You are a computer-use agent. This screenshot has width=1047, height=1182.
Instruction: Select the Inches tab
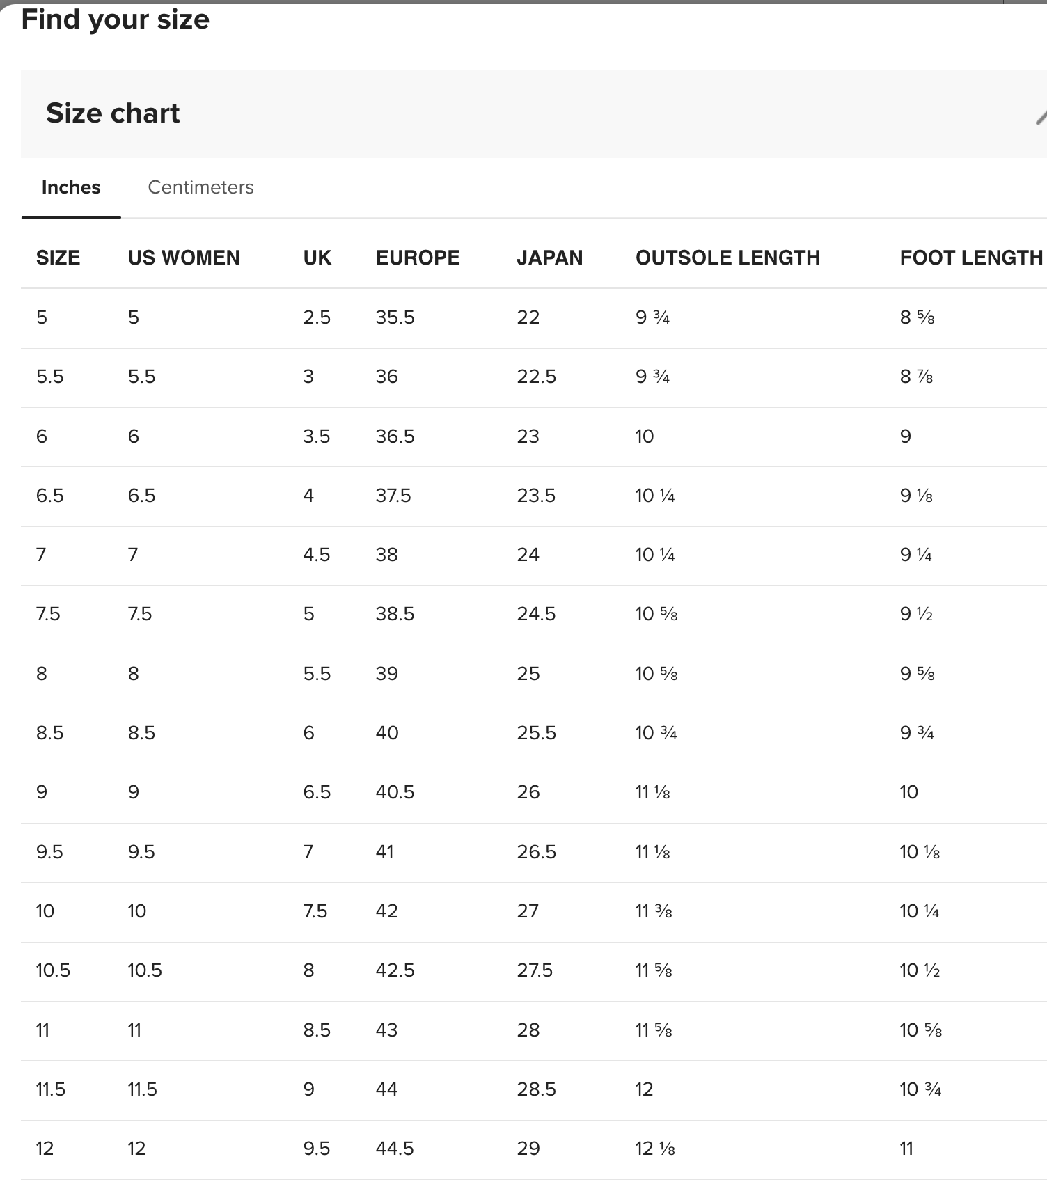[71, 187]
